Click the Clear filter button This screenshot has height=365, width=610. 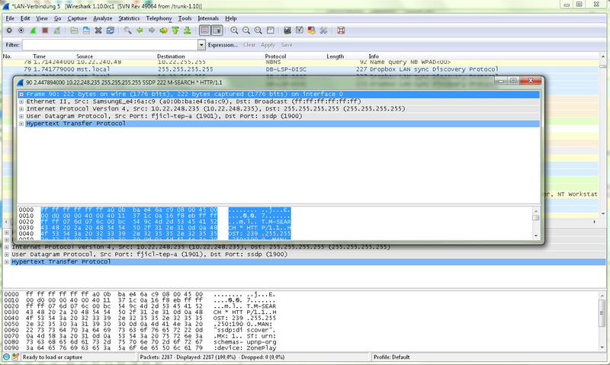(249, 45)
